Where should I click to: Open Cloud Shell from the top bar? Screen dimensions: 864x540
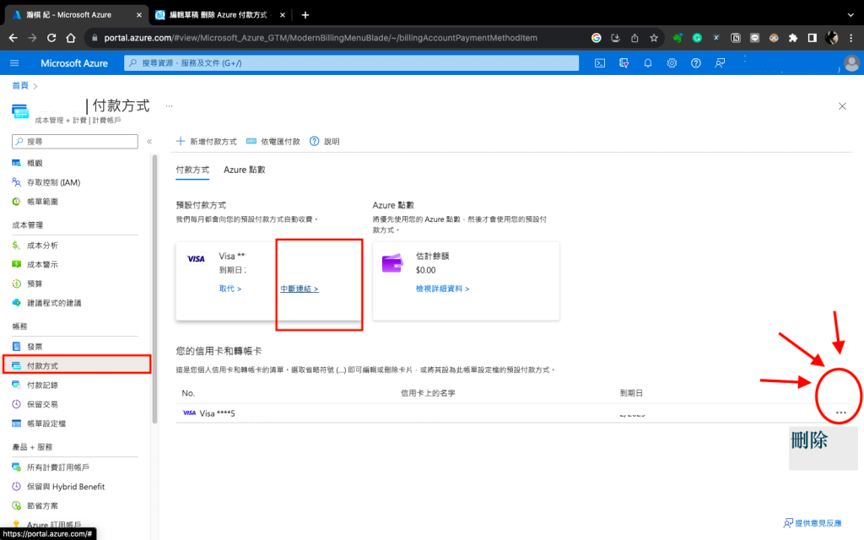[x=600, y=63]
